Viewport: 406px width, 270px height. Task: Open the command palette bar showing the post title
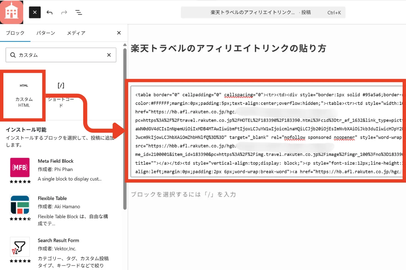263,12
